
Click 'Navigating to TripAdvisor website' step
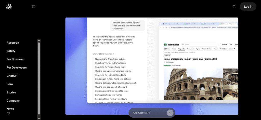(x=110, y=59)
